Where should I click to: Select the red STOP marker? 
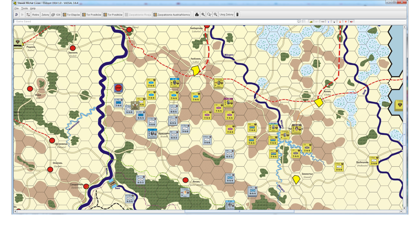[x=118, y=88]
